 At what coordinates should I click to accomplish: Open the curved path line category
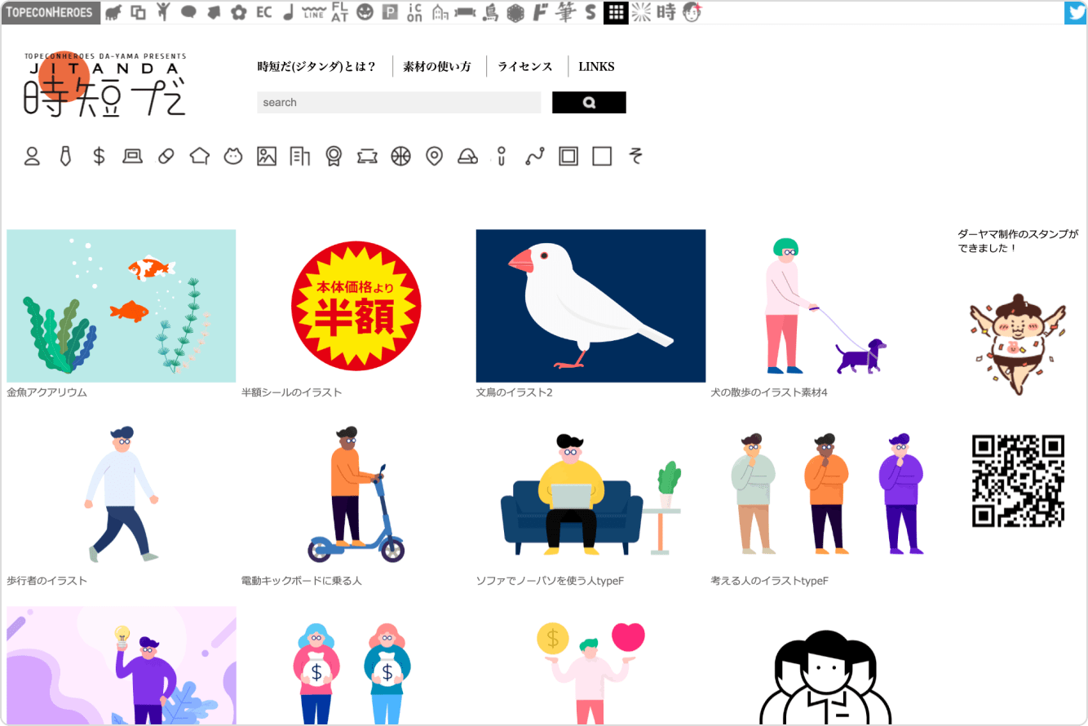[535, 156]
